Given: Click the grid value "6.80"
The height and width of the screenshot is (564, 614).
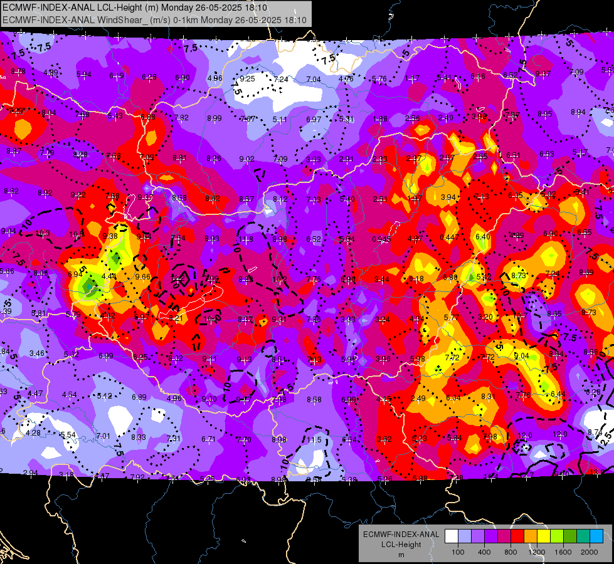Looking at the screenshot, I should 450,277.
